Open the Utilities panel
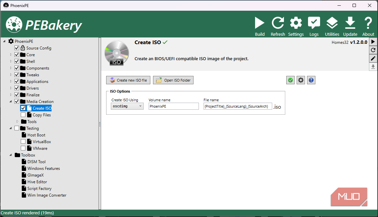Viewport: 378px width, 217px height. 332,26
